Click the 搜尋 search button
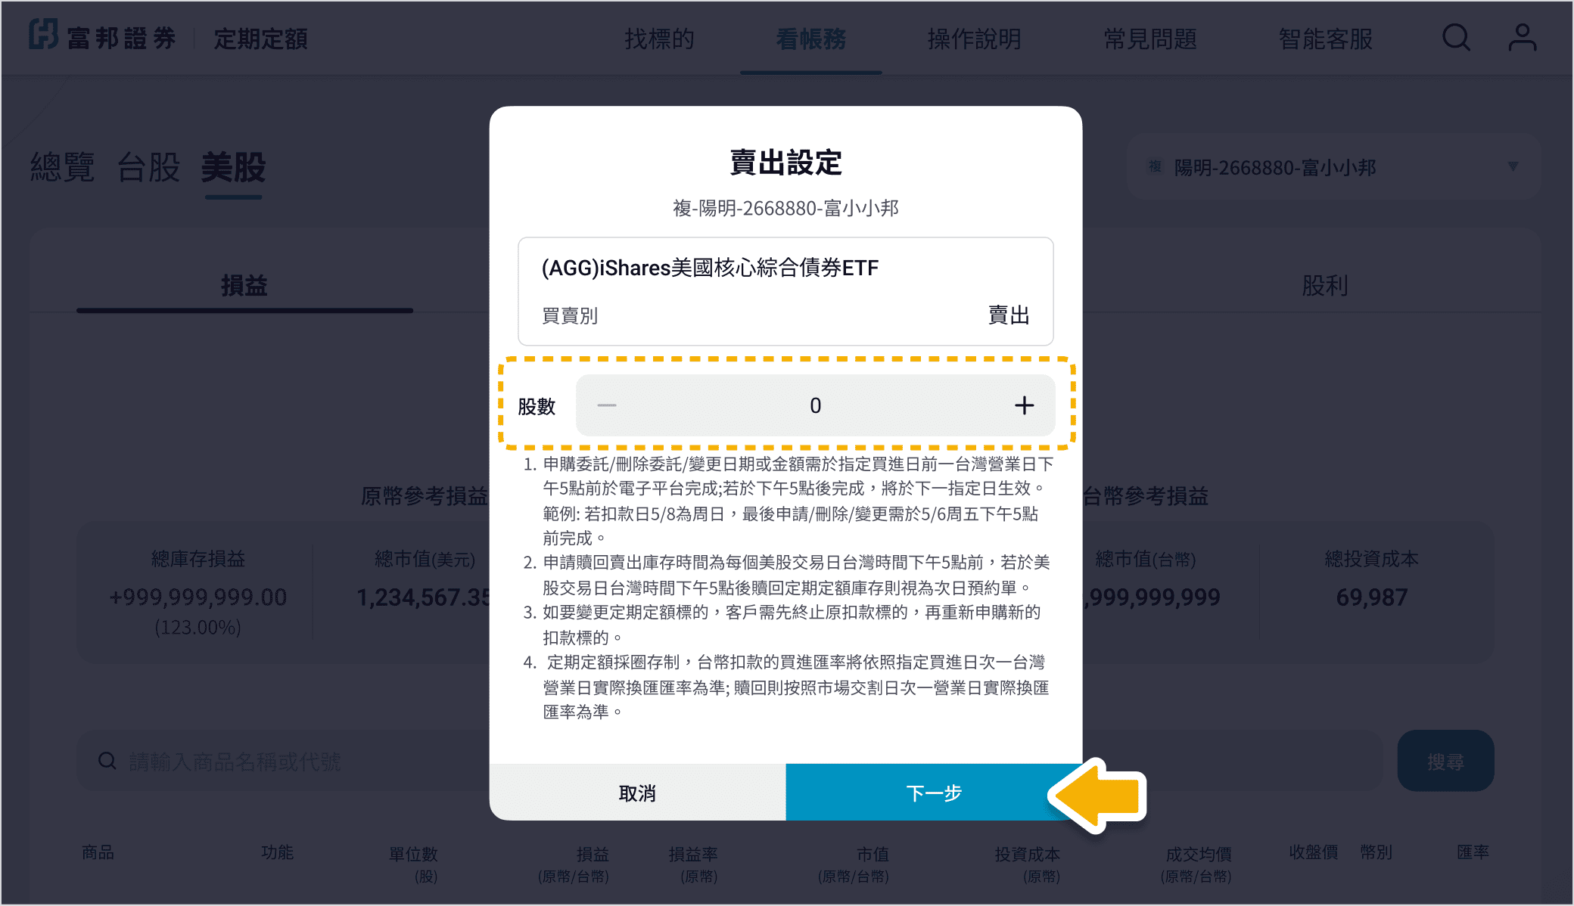This screenshot has height=906, width=1574. [1445, 761]
